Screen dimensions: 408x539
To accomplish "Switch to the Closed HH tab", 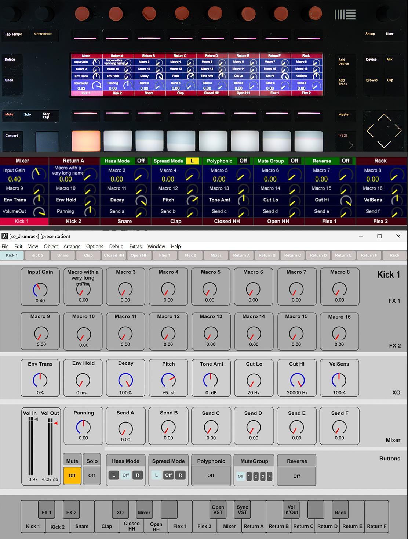I will pyautogui.click(x=114, y=255).
